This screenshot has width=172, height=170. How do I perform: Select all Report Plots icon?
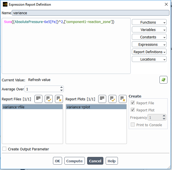click(112, 99)
